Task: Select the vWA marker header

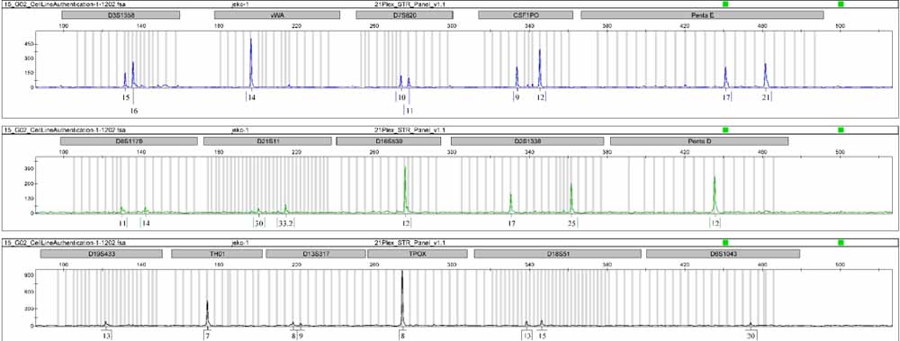Action: (277, 15)
